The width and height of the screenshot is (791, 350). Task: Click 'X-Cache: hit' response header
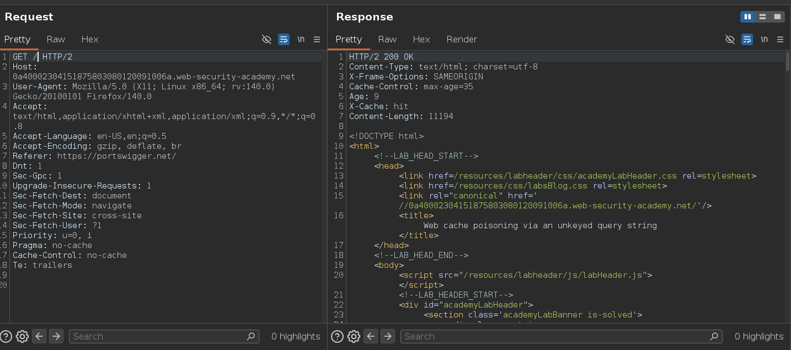379,106
